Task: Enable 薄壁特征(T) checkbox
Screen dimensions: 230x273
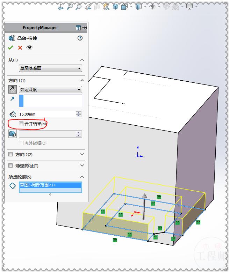Action: point(10,165)
